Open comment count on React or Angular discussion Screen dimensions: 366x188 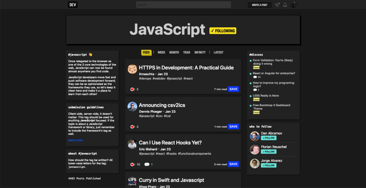coord(257,77)
